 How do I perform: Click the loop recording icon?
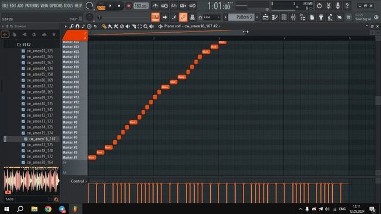point(192,5)
